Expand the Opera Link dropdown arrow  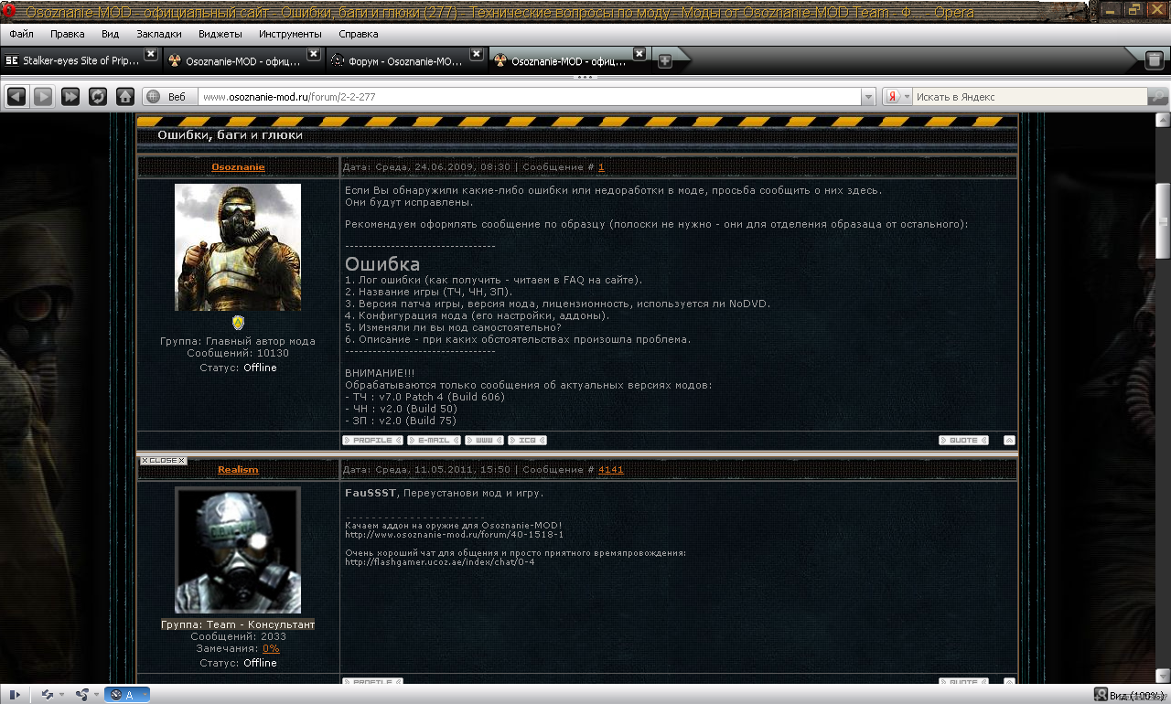[x=62, y=695]
